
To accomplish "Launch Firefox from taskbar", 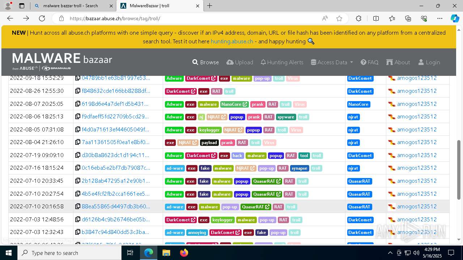I will [x=184, y=253].
